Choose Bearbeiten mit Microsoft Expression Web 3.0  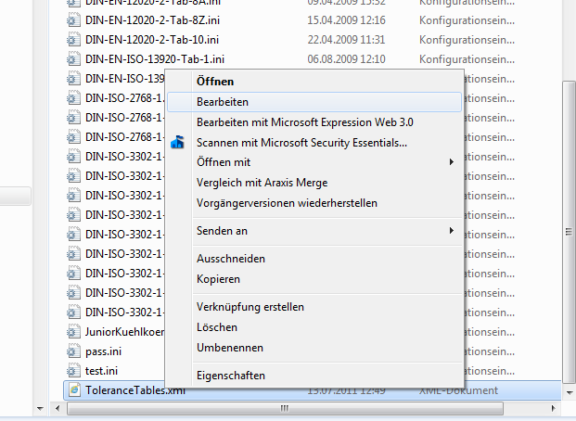click(314, 122)
